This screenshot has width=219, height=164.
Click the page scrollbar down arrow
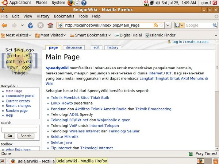click(217, 148)
